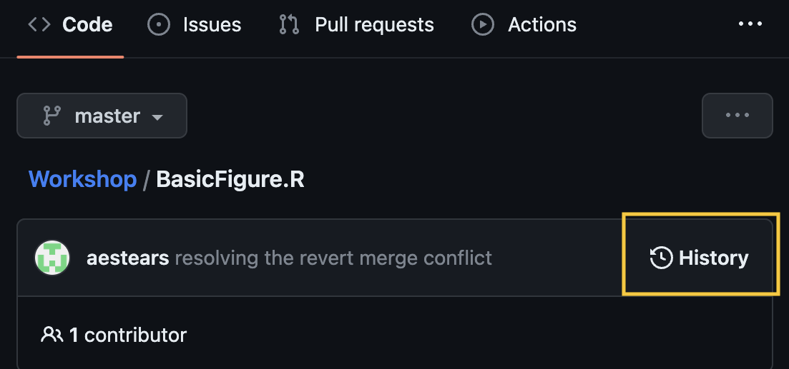Image resolution: width=789 pixels, height=369 pixels.
Task: Click the Issues circle-dot icon
Action: click(x=159, y=25)
